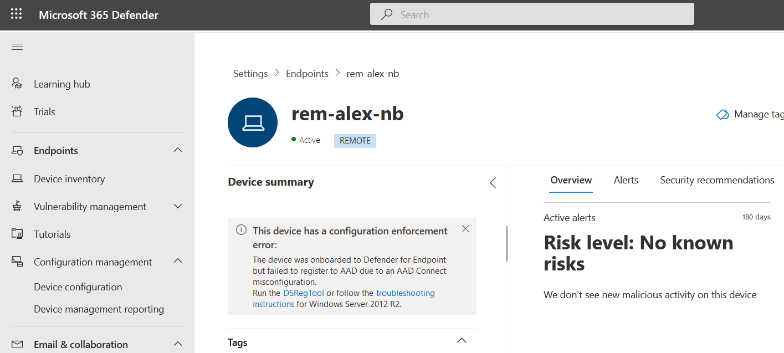Collapse the Email & collaboration chevron
Image resolution: width=784 pixels, height=353 pixels.
point(178,344)
